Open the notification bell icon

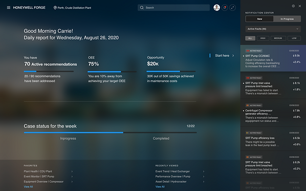(x=225, y=8)
